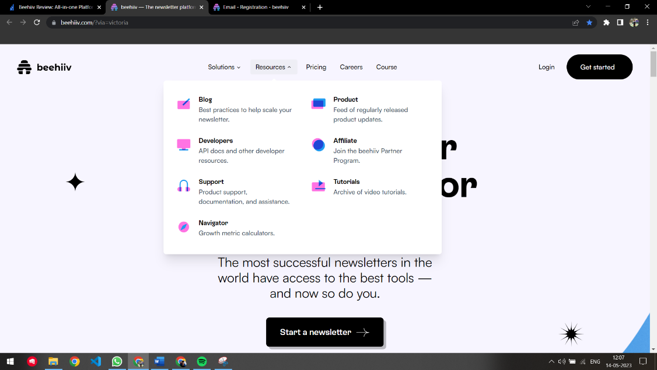Click the browser forward arrow
The image size is (657, 370).
pos(23,23)
